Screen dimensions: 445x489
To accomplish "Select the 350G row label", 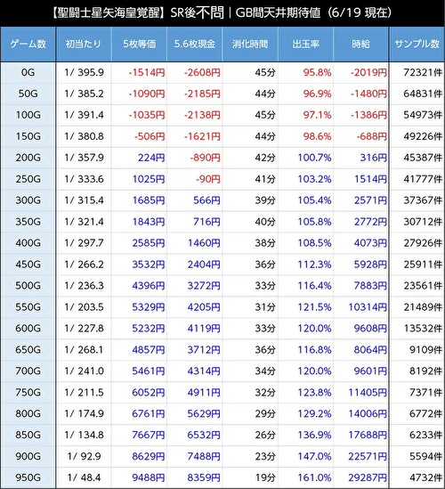I will 28,222.
